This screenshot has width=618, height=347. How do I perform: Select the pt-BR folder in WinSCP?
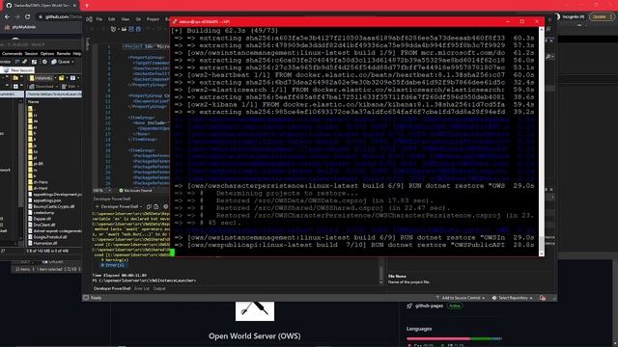(x=36, y=164)
